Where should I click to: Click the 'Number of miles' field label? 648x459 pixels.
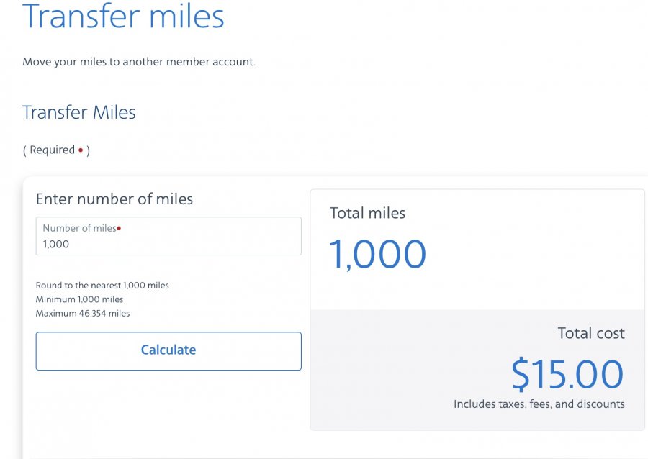point(78,228)
